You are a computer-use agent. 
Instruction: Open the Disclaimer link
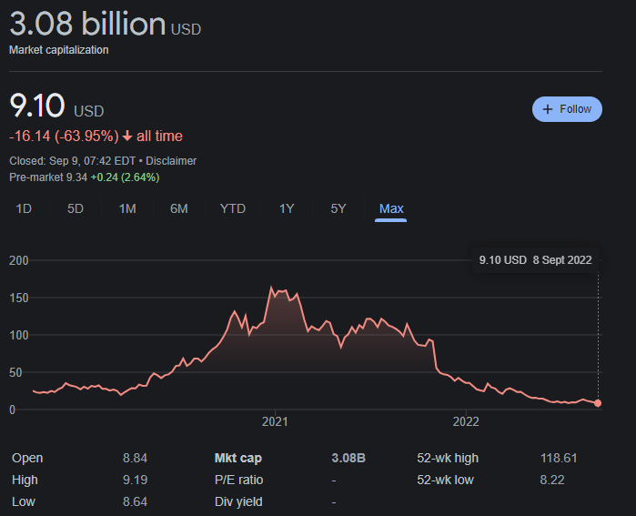click(x=171, y=161)
